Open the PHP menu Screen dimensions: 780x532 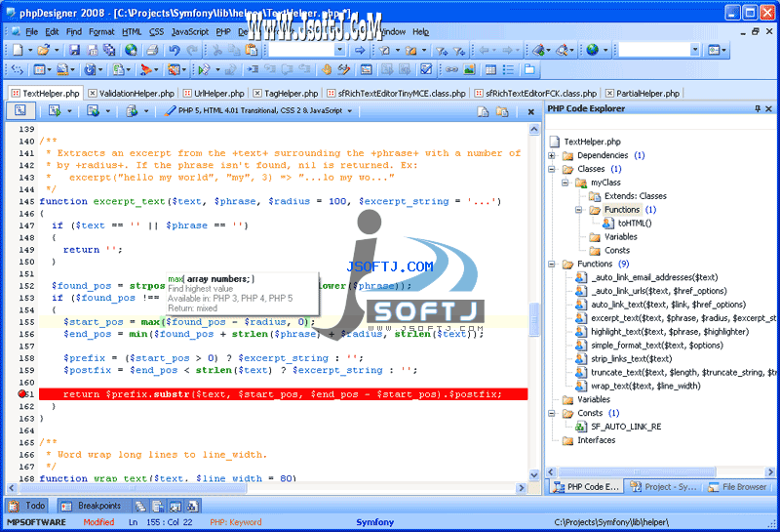coord(223,32)
